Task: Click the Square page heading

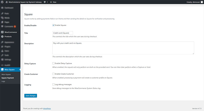Action: pyautogui.click(x=28, y=14)
